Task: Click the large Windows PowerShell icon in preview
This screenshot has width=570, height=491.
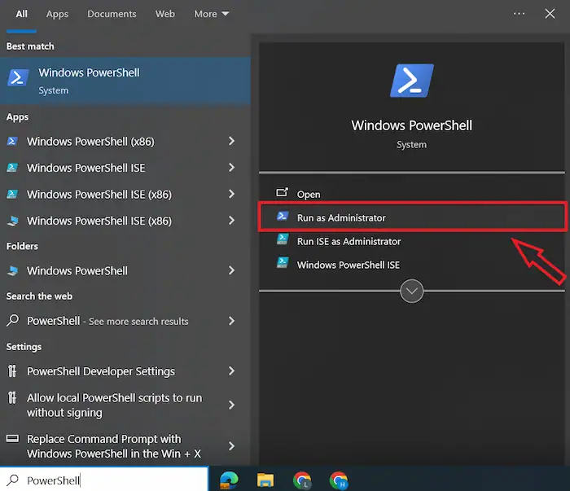Action: 411,81
